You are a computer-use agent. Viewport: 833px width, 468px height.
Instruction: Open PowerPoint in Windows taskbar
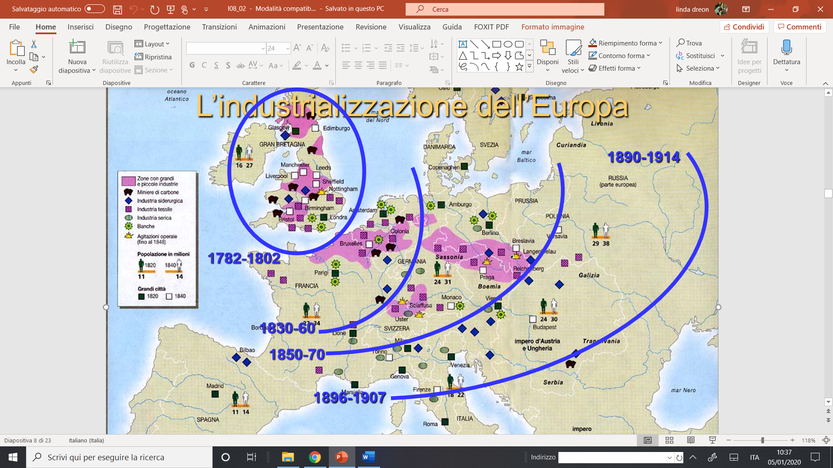pyautogui.click(x=341, y=457)
